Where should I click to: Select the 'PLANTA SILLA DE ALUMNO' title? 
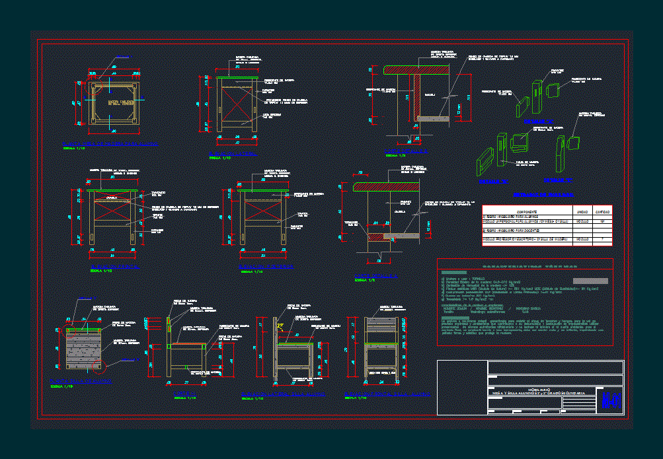pos(81,380)
